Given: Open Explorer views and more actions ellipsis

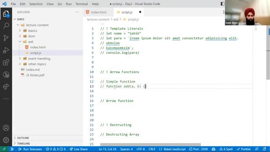Looking at the screenshot, I should 77,12.
